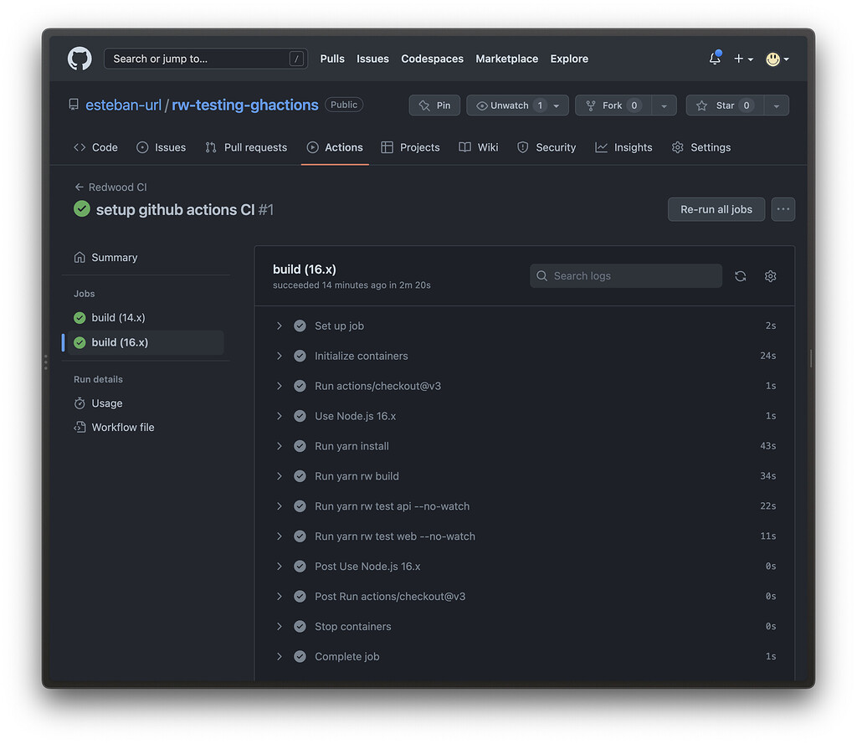Image resolution: width=857 pixels, height=744 pixels.
Task: Pin the repository with the Pin button
Action: coord(434,105)
